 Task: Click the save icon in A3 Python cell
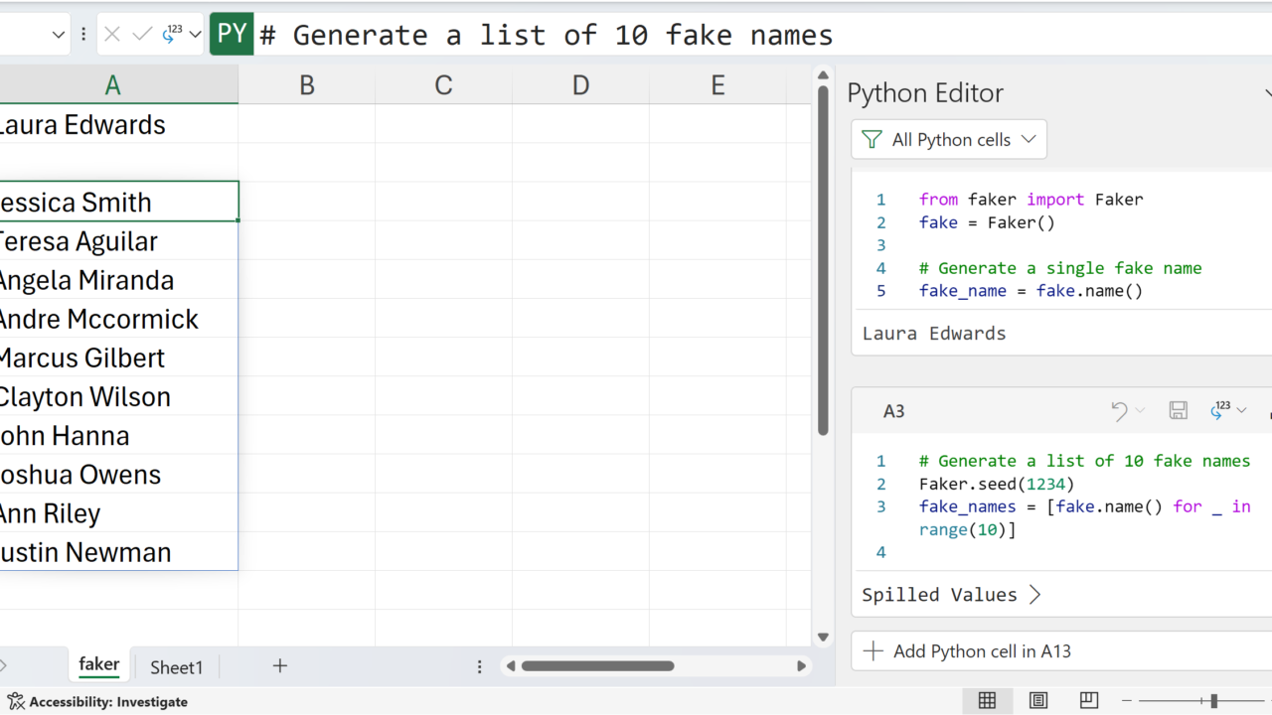(1178, 411)
